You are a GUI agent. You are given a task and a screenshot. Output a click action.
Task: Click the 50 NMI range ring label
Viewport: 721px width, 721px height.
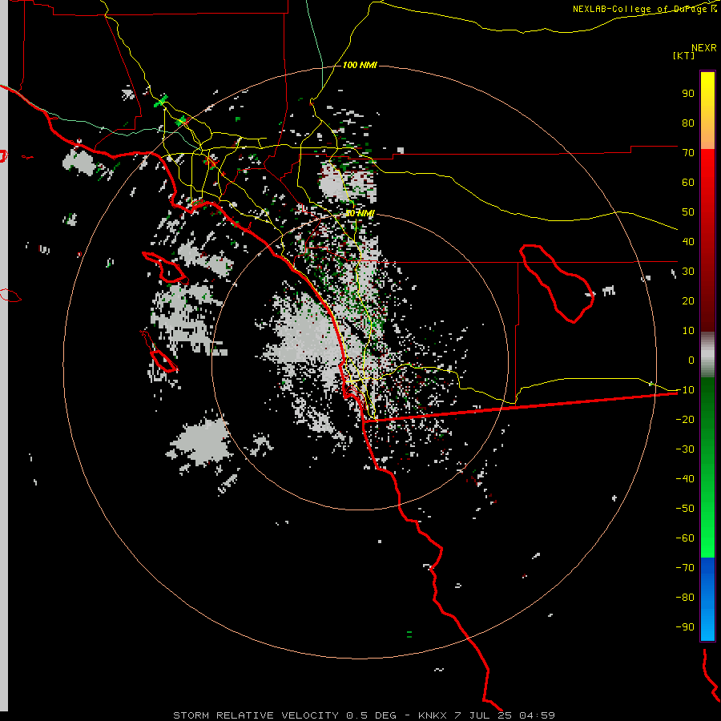coord(360,213)
